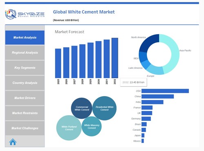Select the 2027 forecast bar
Viewport: 204px width, 151px height.
click(x=74, y=62)
